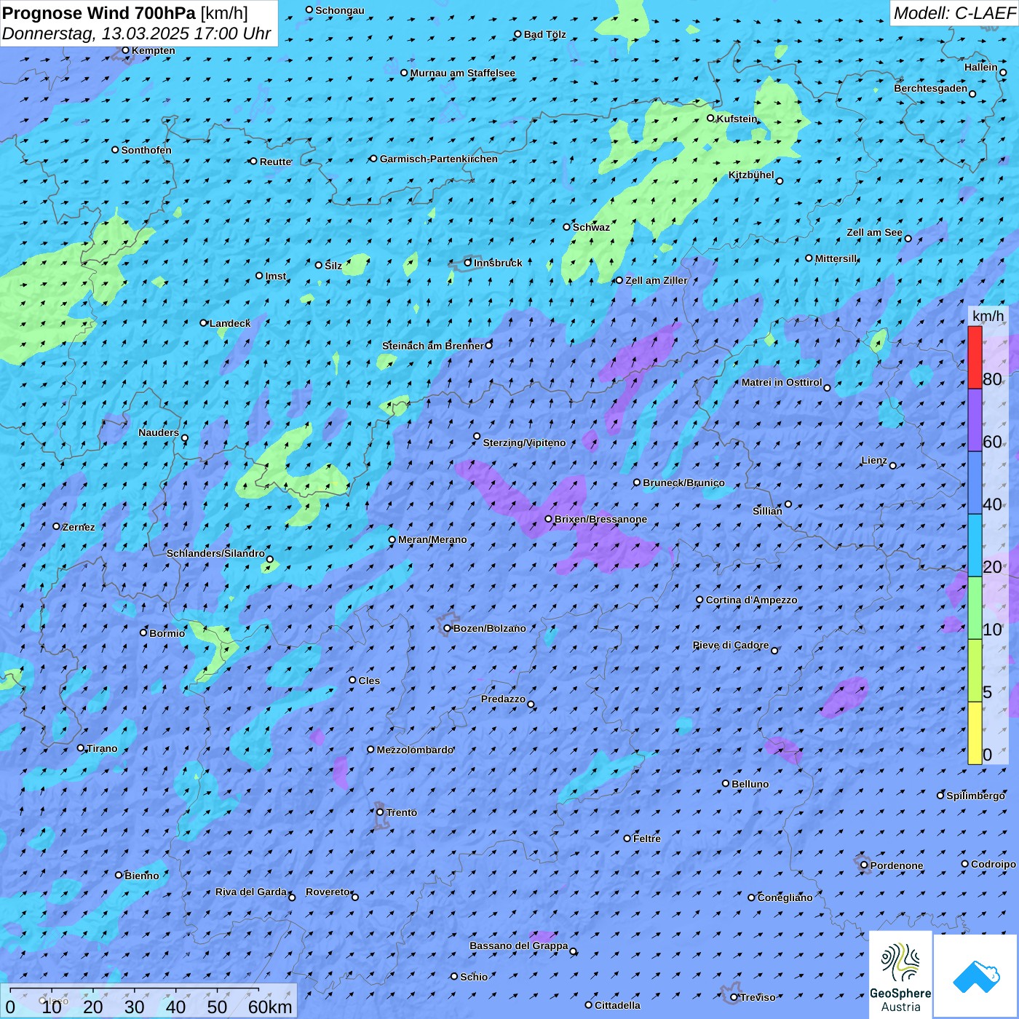Click the 'Pieve di Cadore' label
Viewport: 1019px width, 1019px height.
coord(731,645)
